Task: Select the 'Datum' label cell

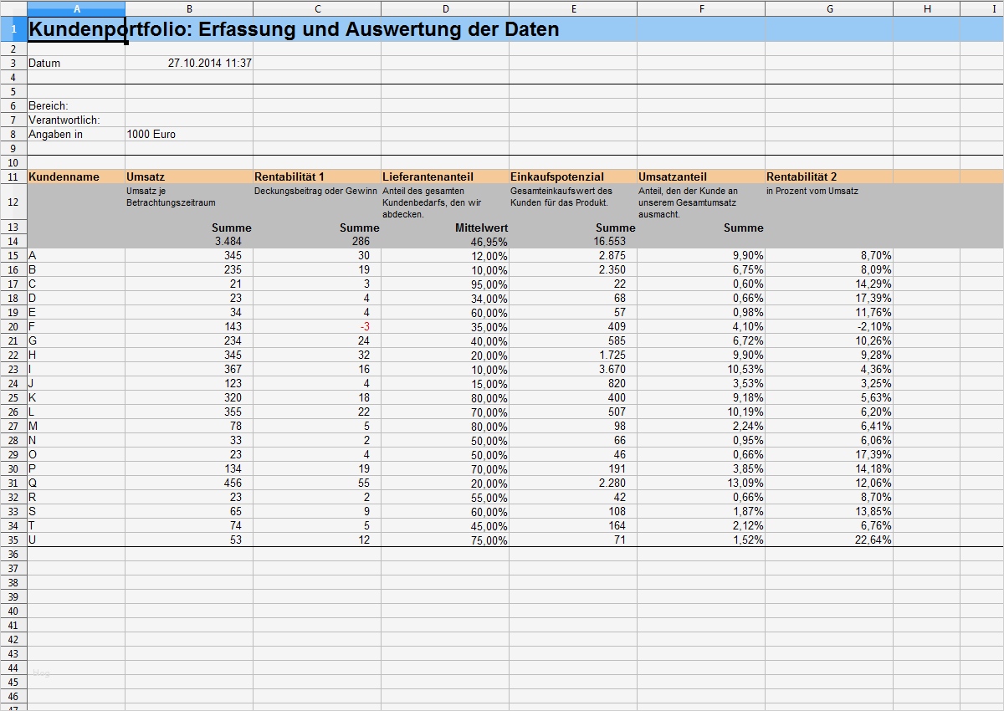Action: point(76,63)
